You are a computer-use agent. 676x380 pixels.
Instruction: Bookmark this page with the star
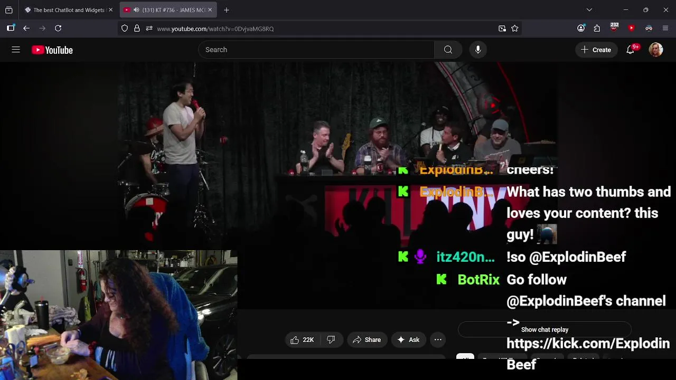coord(515,28)
